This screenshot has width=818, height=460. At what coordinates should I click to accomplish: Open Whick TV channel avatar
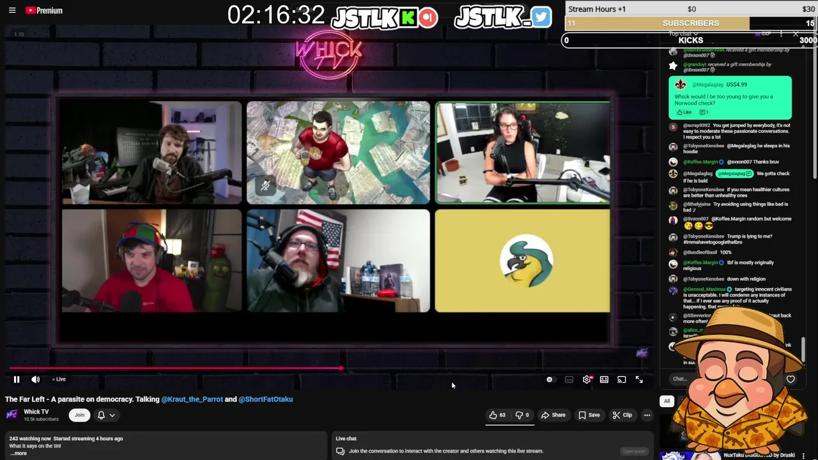pyautogui.click(x=12, y=415)
